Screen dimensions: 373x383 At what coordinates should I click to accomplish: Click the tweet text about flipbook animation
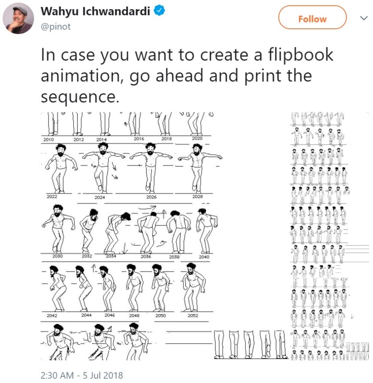[x=187, y=76]
